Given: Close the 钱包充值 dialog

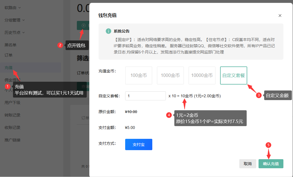Looking at the screenshot, I should tap(280, 16).
